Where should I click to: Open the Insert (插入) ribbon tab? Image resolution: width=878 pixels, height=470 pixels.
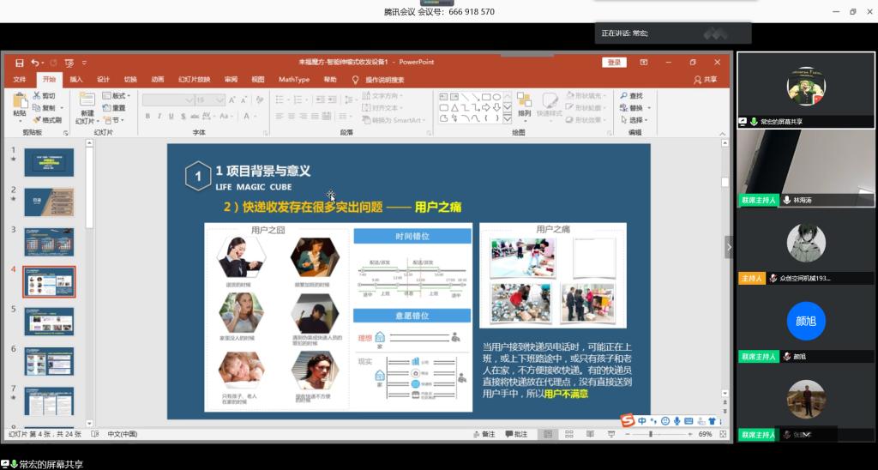tap(76, 80)
